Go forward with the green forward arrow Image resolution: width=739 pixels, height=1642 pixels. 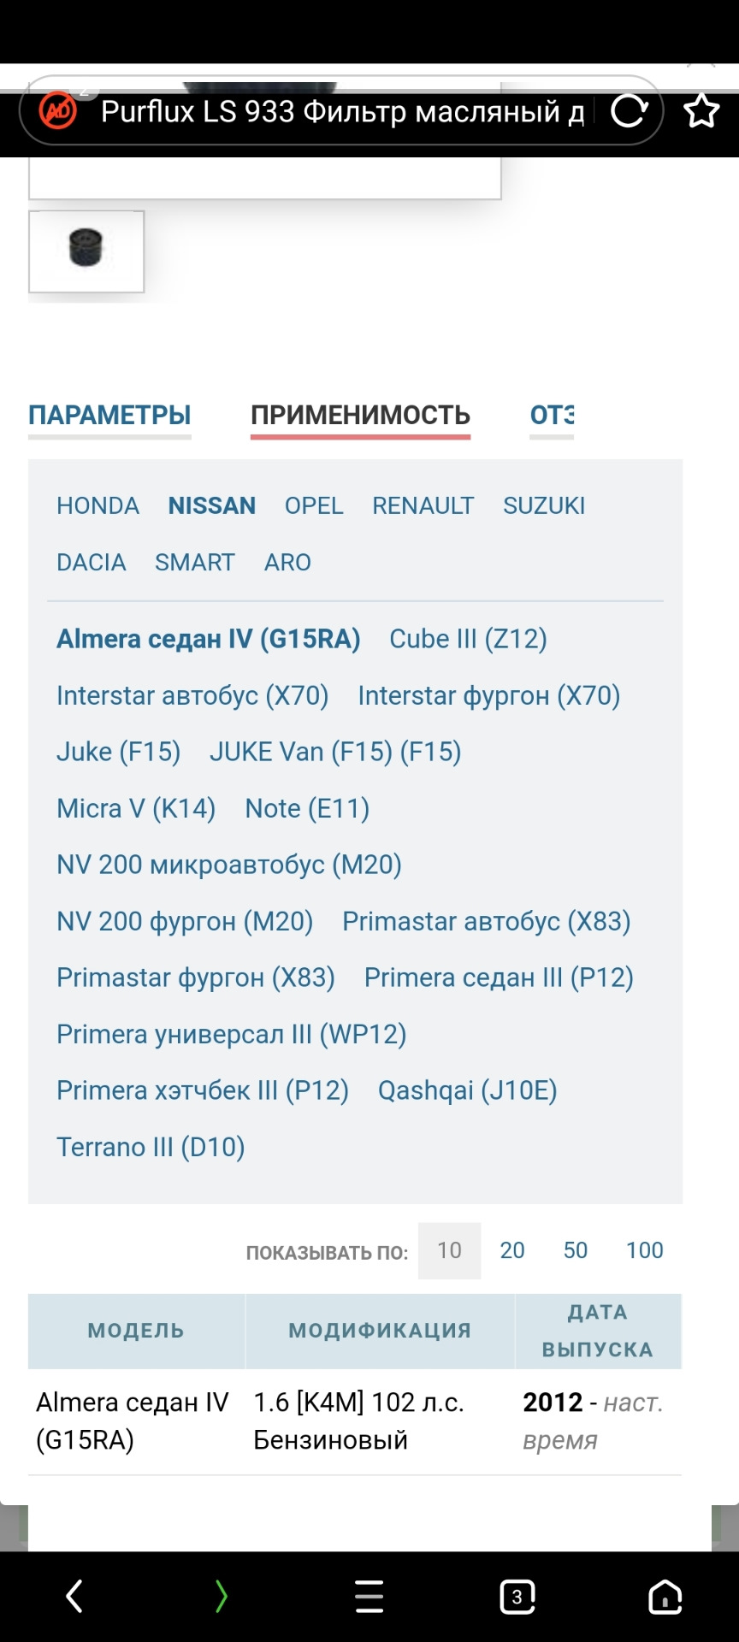pyautogui.click(x=222, y=1596)
